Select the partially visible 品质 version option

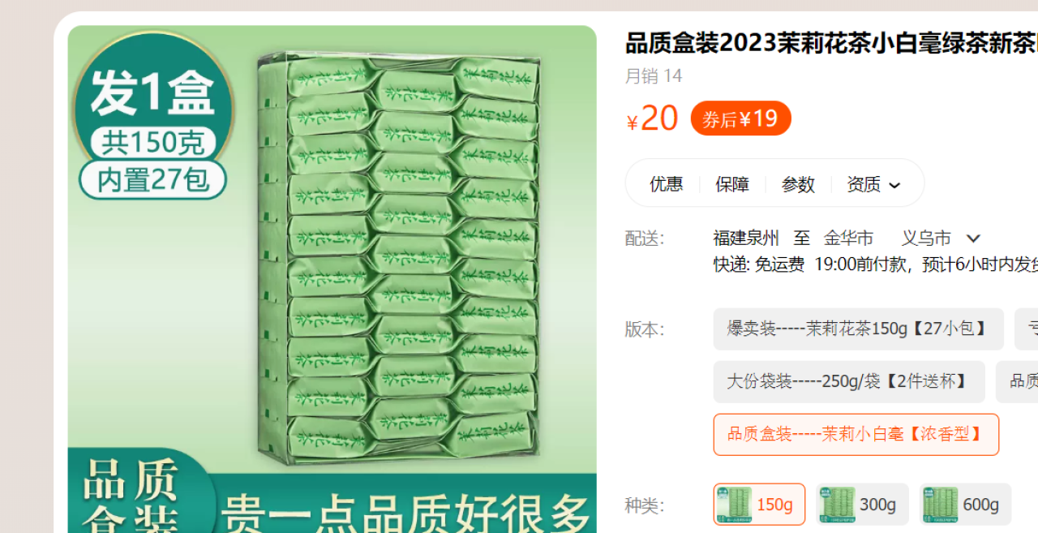(x=1018, y=381)
